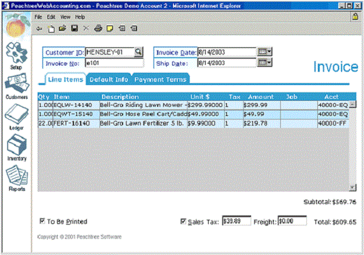Viewport: 364px width, 255px height.
Task: Click the Customer ID input field
Action: (110, 52)
